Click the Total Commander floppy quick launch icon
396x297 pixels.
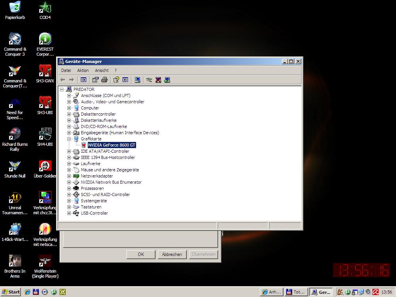pos(36,292)
